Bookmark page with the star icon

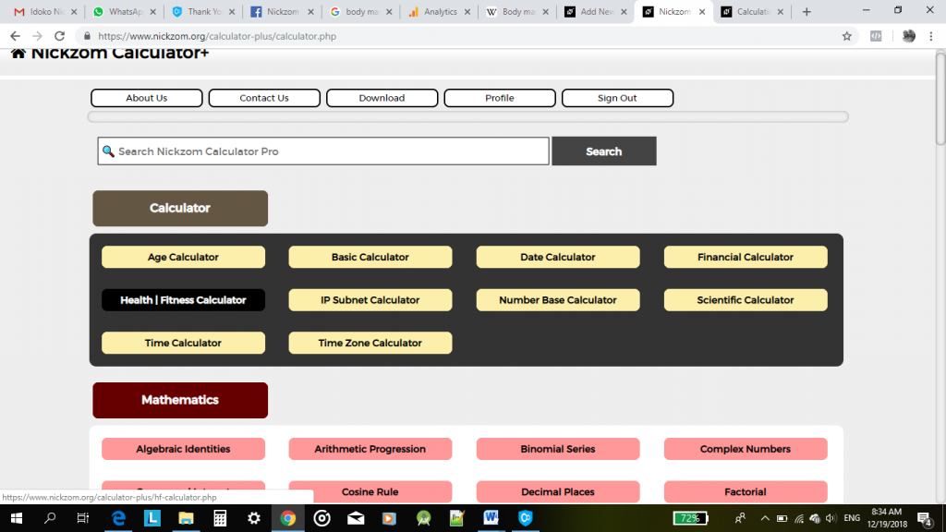[847, 36]
